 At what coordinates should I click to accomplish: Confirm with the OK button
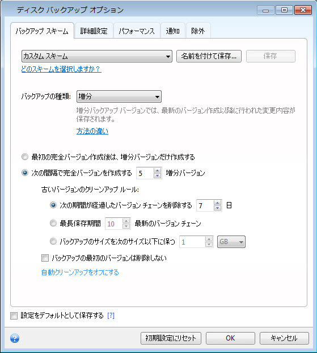tap(230, 338)
